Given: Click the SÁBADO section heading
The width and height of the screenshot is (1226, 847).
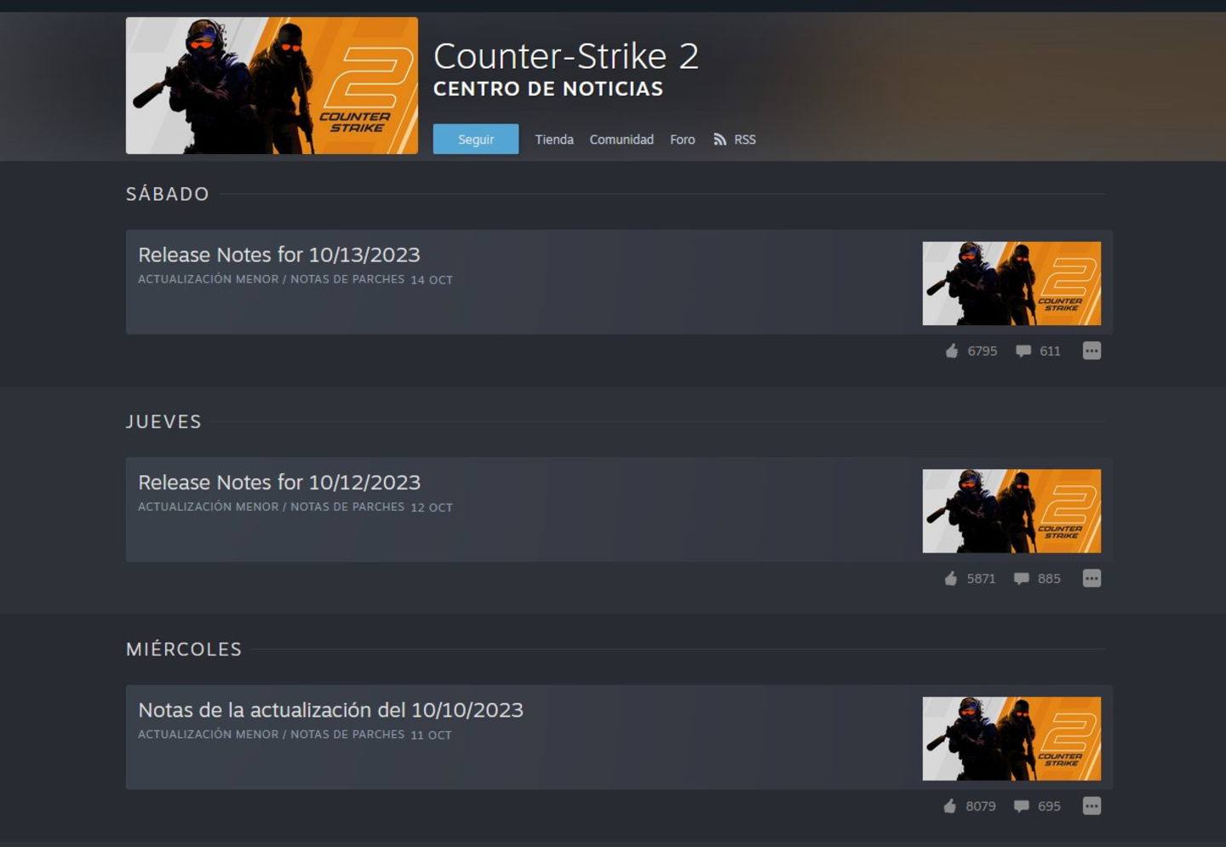Looking at the screenshot, I should 168,194.
